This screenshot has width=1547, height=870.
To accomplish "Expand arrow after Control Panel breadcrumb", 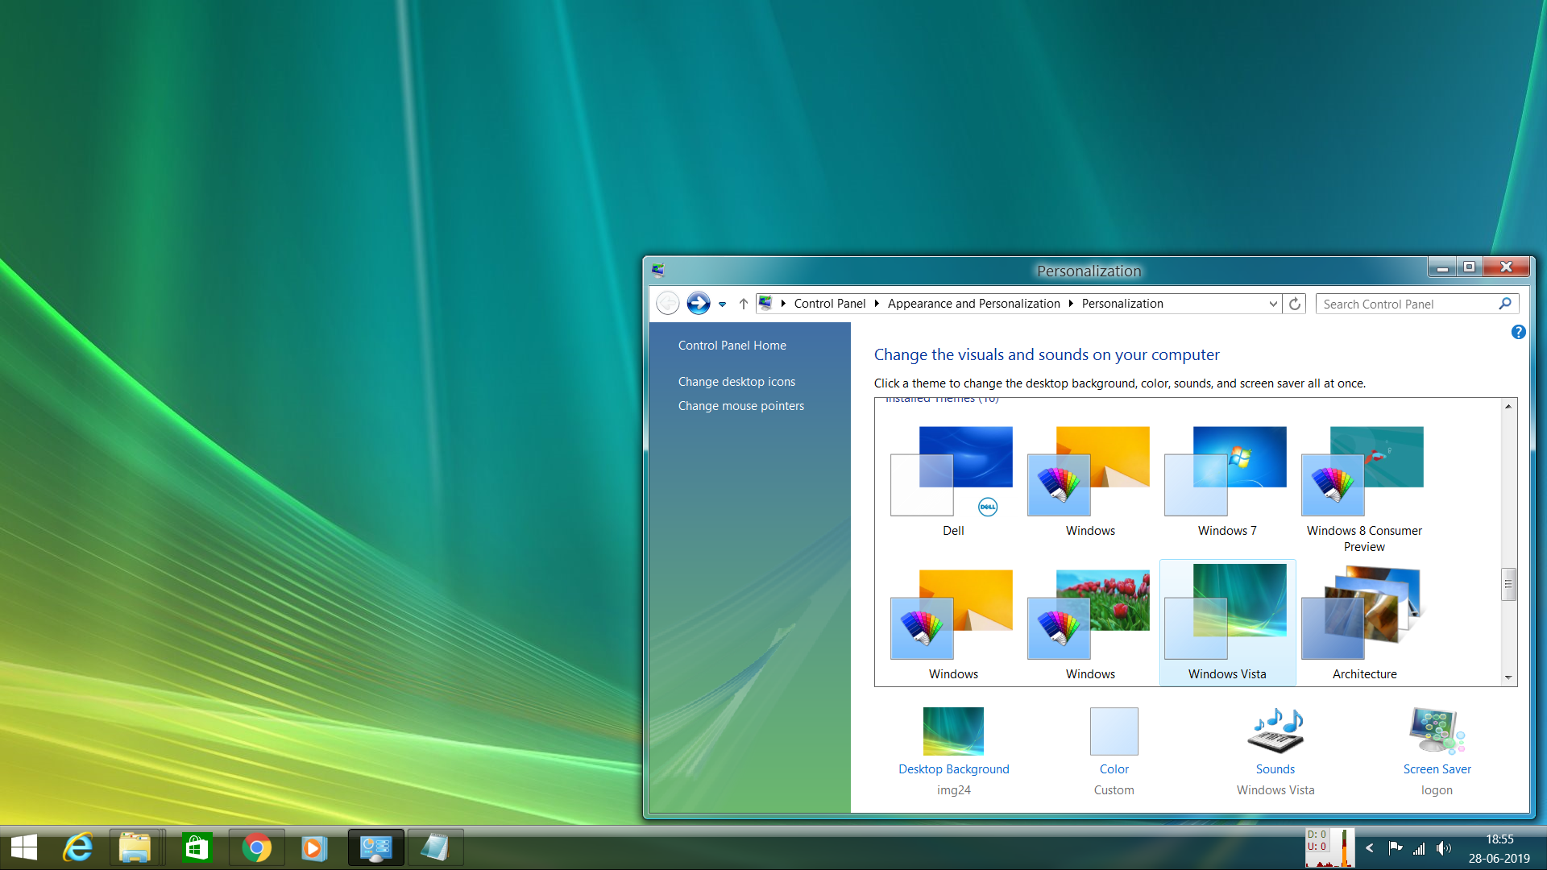I will coord(877,304).
